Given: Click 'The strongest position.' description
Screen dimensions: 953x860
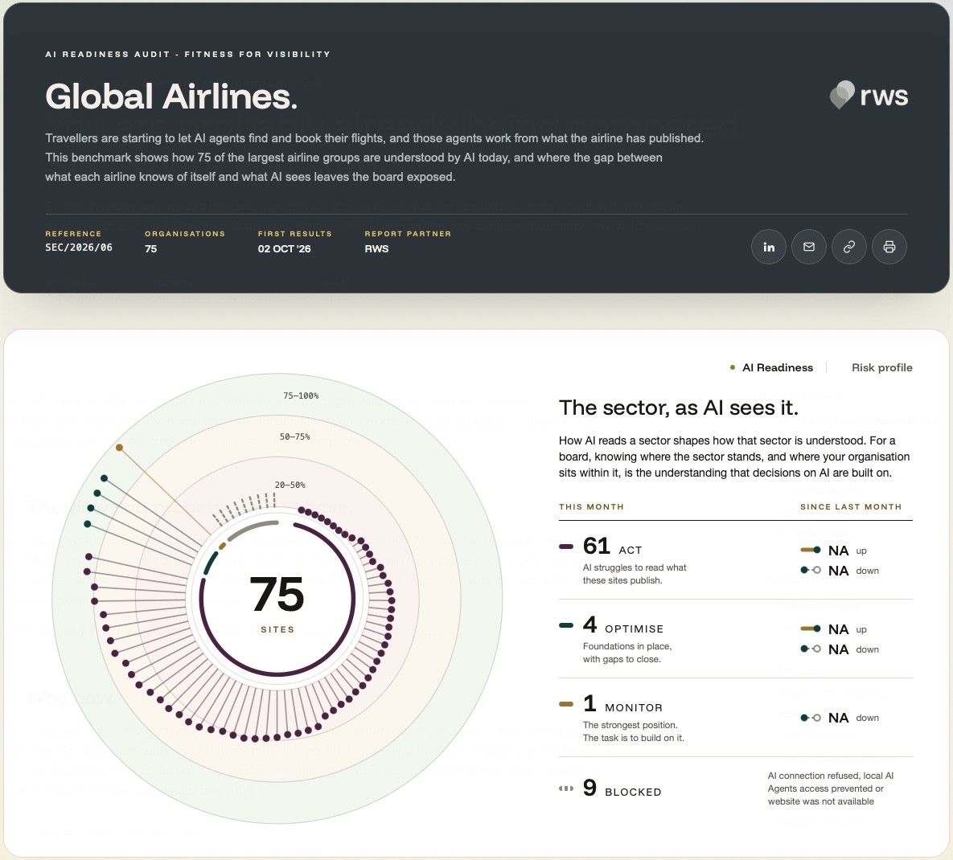Looking at the screenshot, I should click(633, 731).
